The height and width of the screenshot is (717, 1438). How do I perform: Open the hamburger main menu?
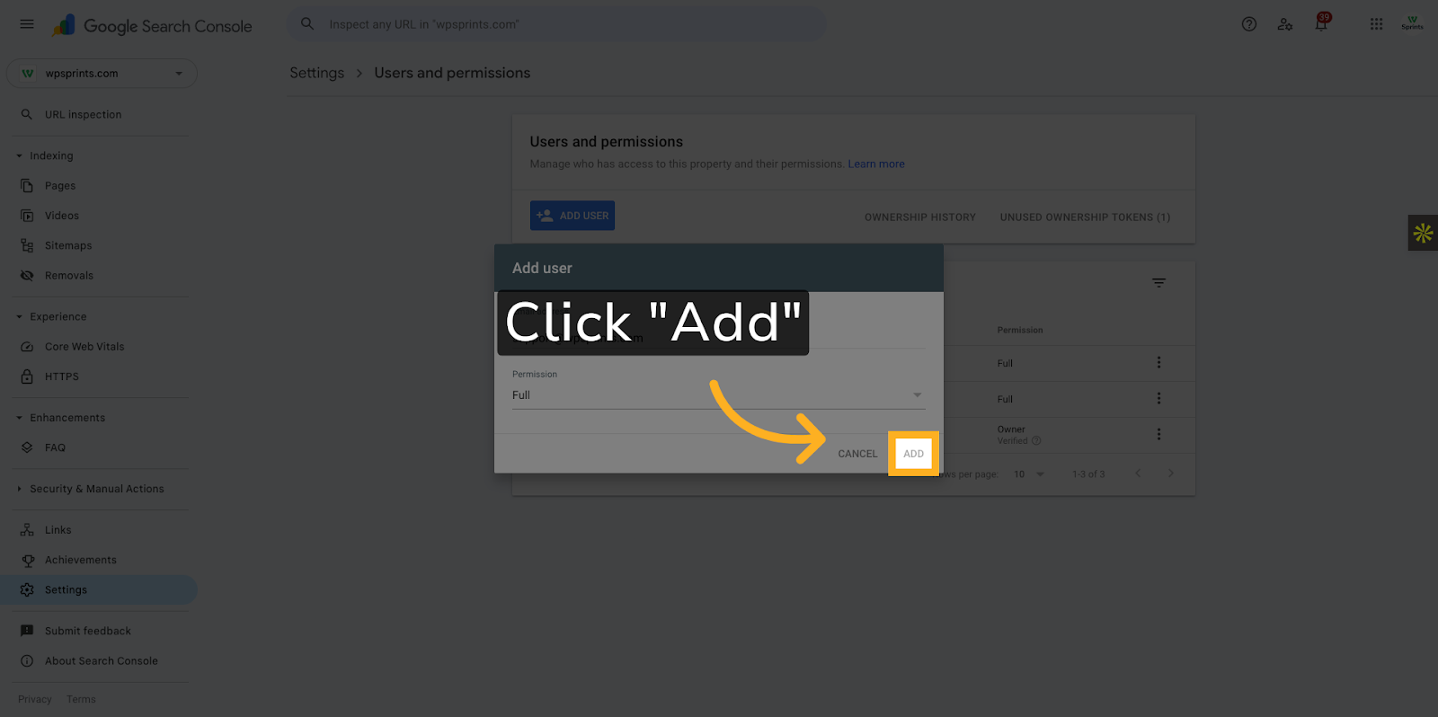coord(27,24)
